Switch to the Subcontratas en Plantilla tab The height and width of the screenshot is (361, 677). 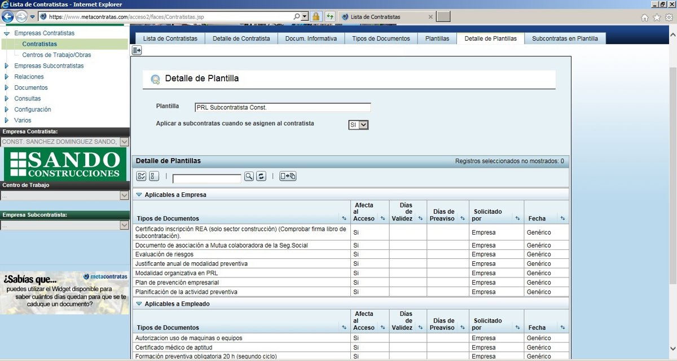(565, 38)
